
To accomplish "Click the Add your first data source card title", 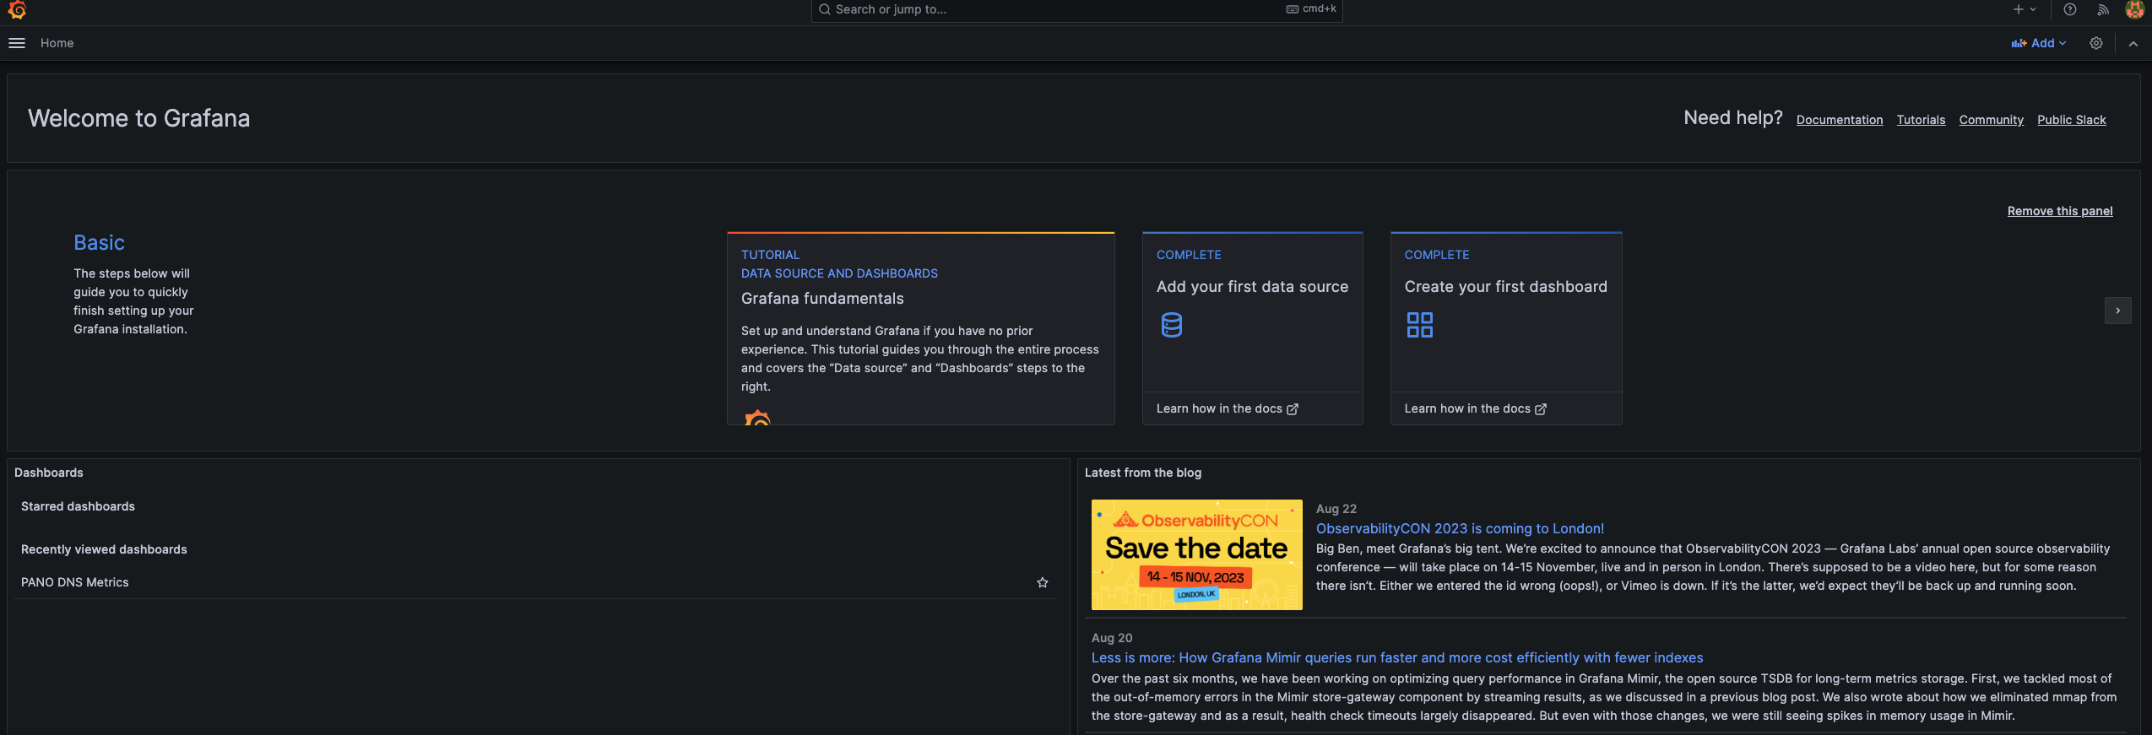I will pyautogui.click(x=1252, y=287).
